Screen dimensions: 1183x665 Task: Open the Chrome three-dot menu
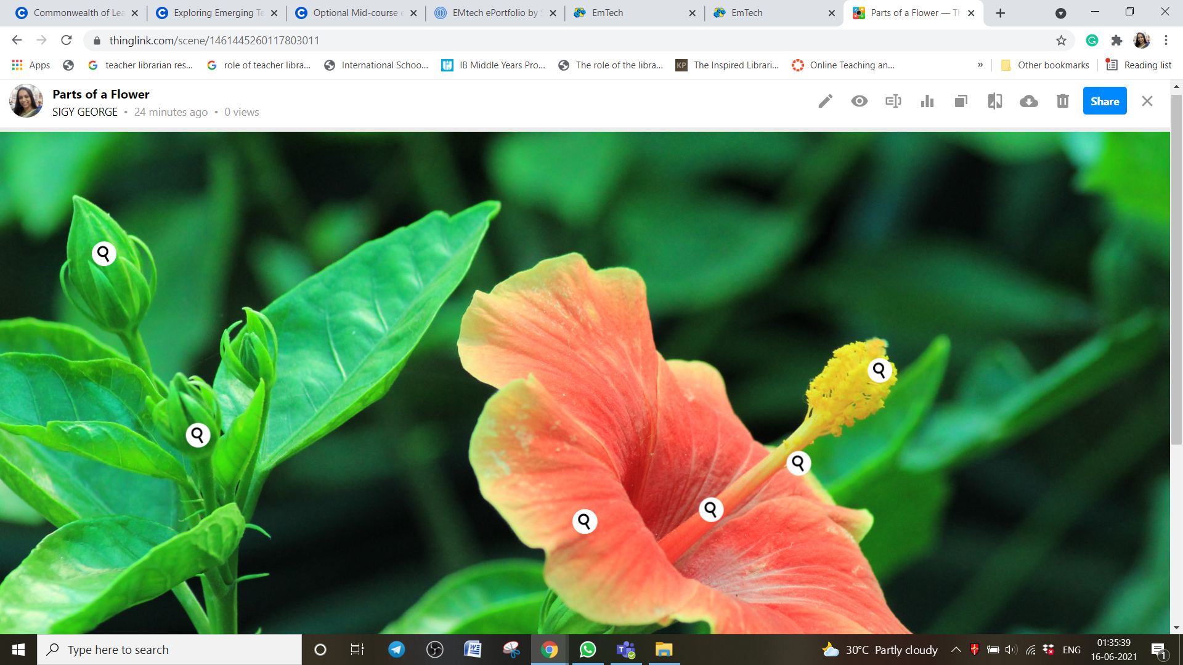click(x=1166, y=41)
